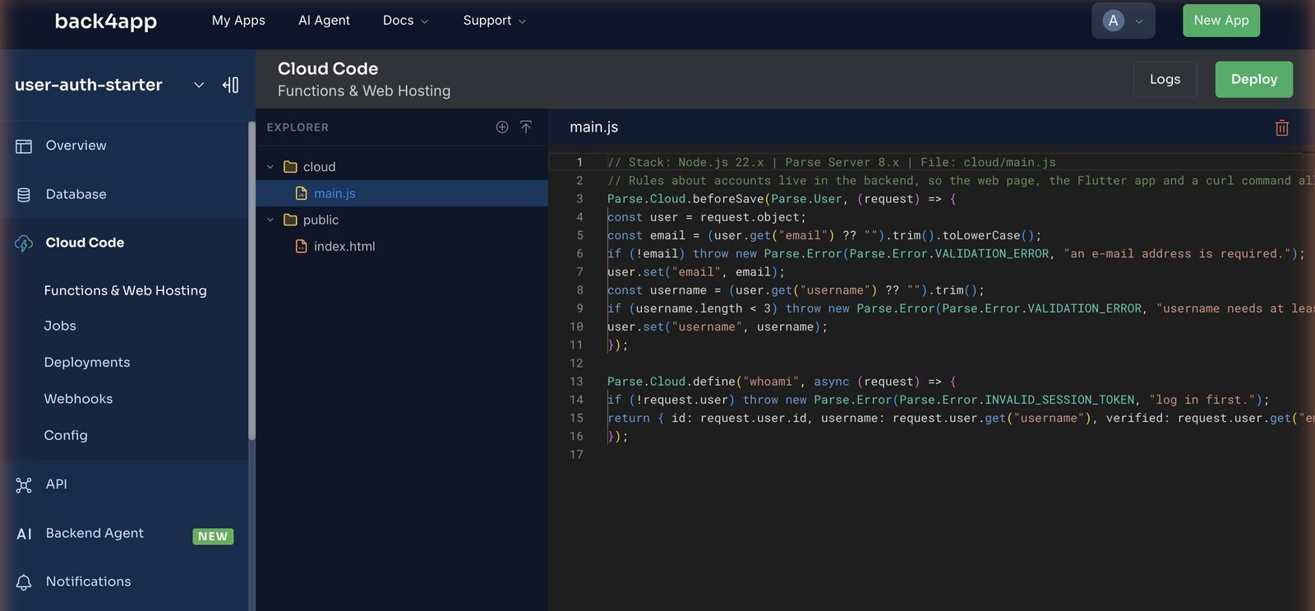This screenshot has height=611, width=1315.
Task: Open Webhooks in the sidebar
Action: point(79,399)
